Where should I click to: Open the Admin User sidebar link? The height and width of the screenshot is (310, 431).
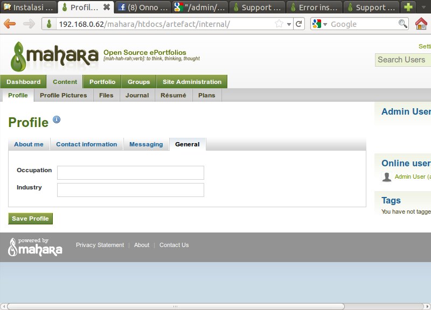[x=406, y=111]
